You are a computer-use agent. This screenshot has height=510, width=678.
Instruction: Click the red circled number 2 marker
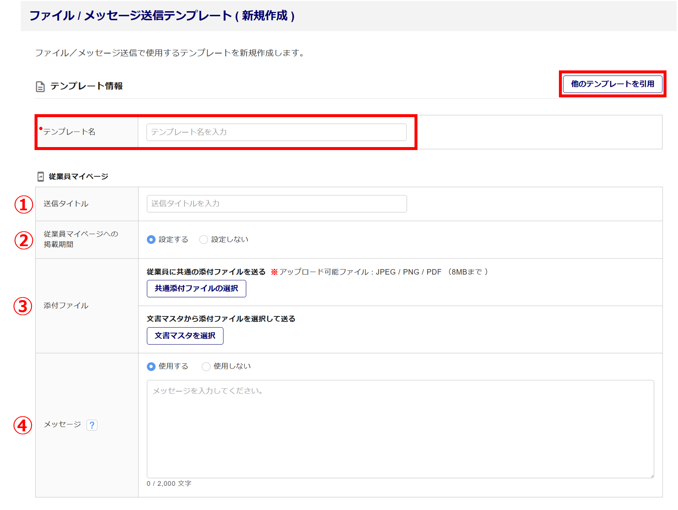pos(23,241)
